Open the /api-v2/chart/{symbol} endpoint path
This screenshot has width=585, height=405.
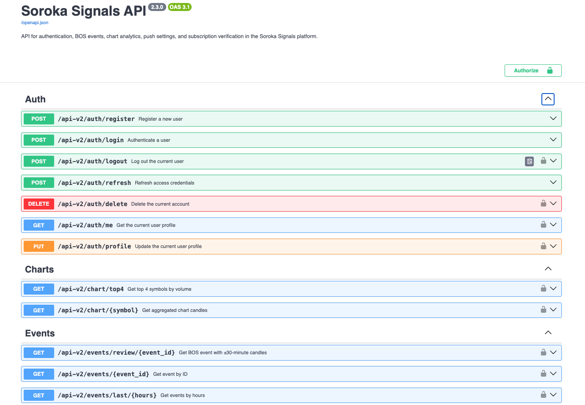pyautogui.click(x=98, y=310)
